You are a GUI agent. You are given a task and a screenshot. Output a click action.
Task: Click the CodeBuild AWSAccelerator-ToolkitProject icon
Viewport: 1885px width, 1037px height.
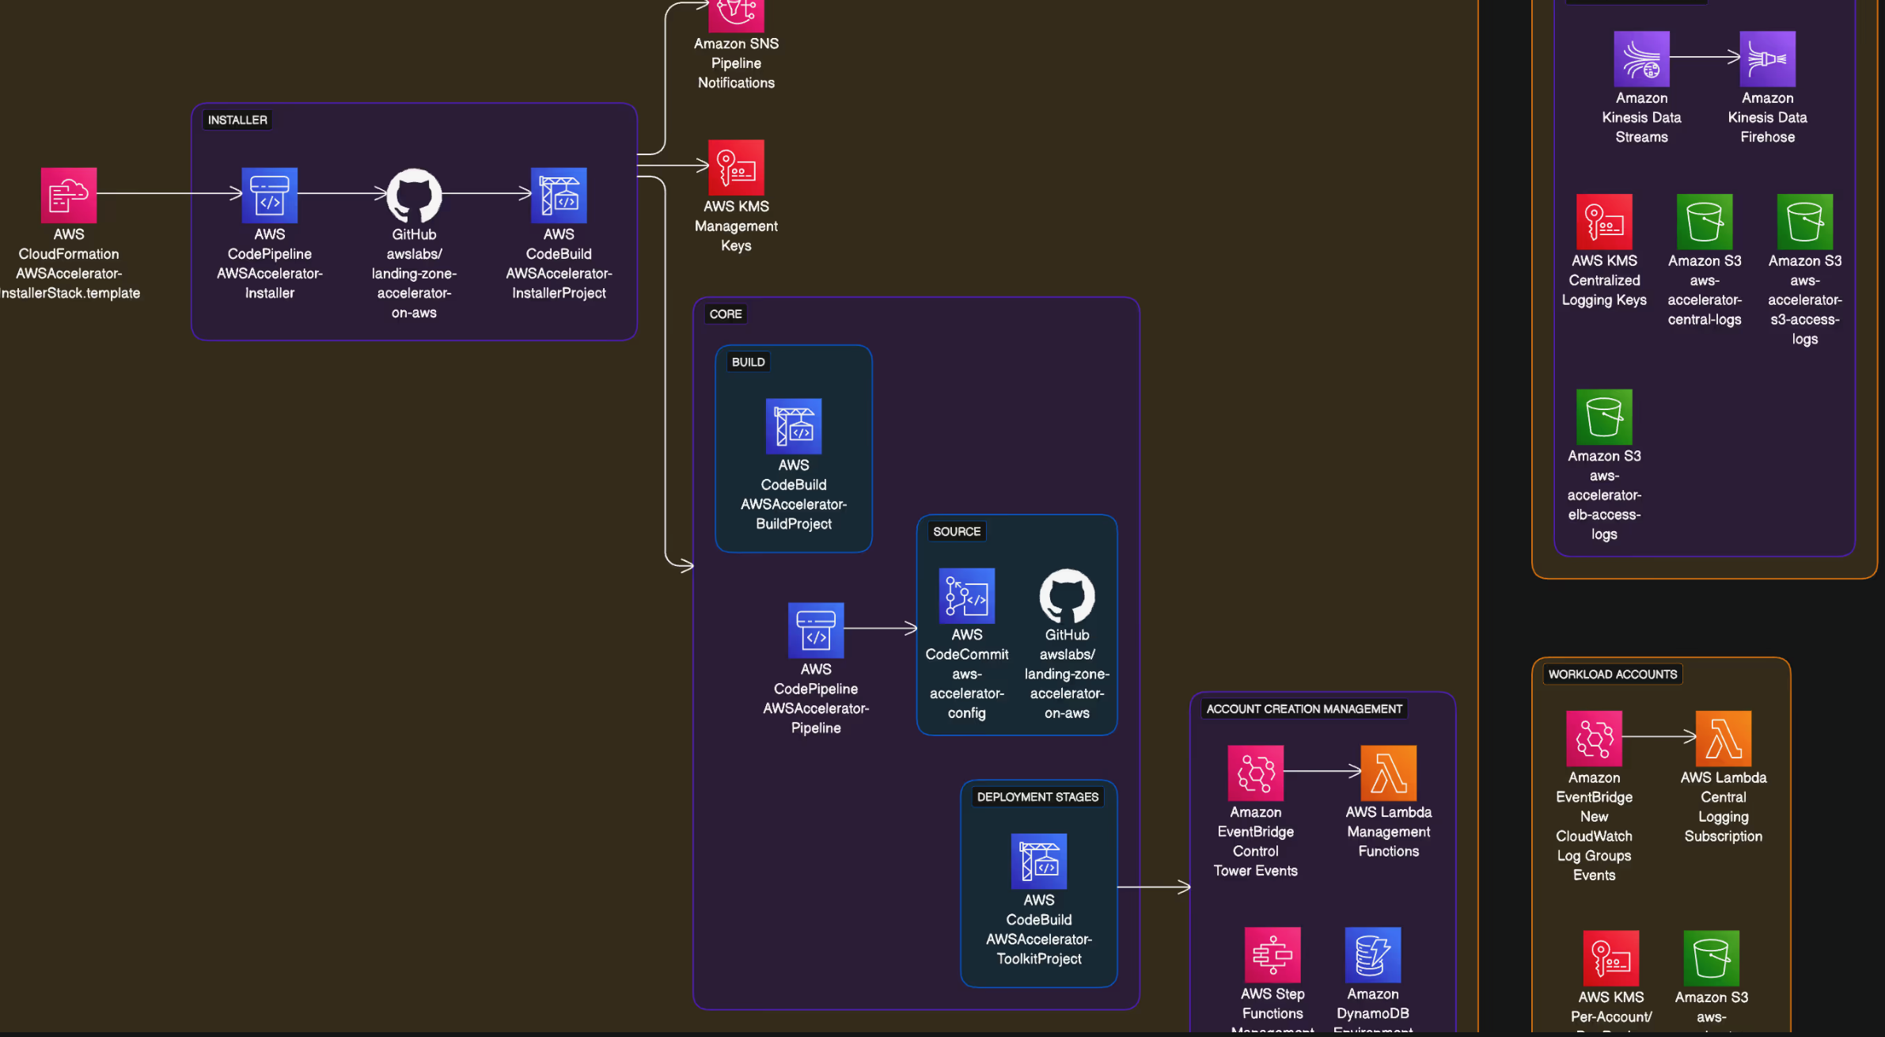[x=1039, y=861]
